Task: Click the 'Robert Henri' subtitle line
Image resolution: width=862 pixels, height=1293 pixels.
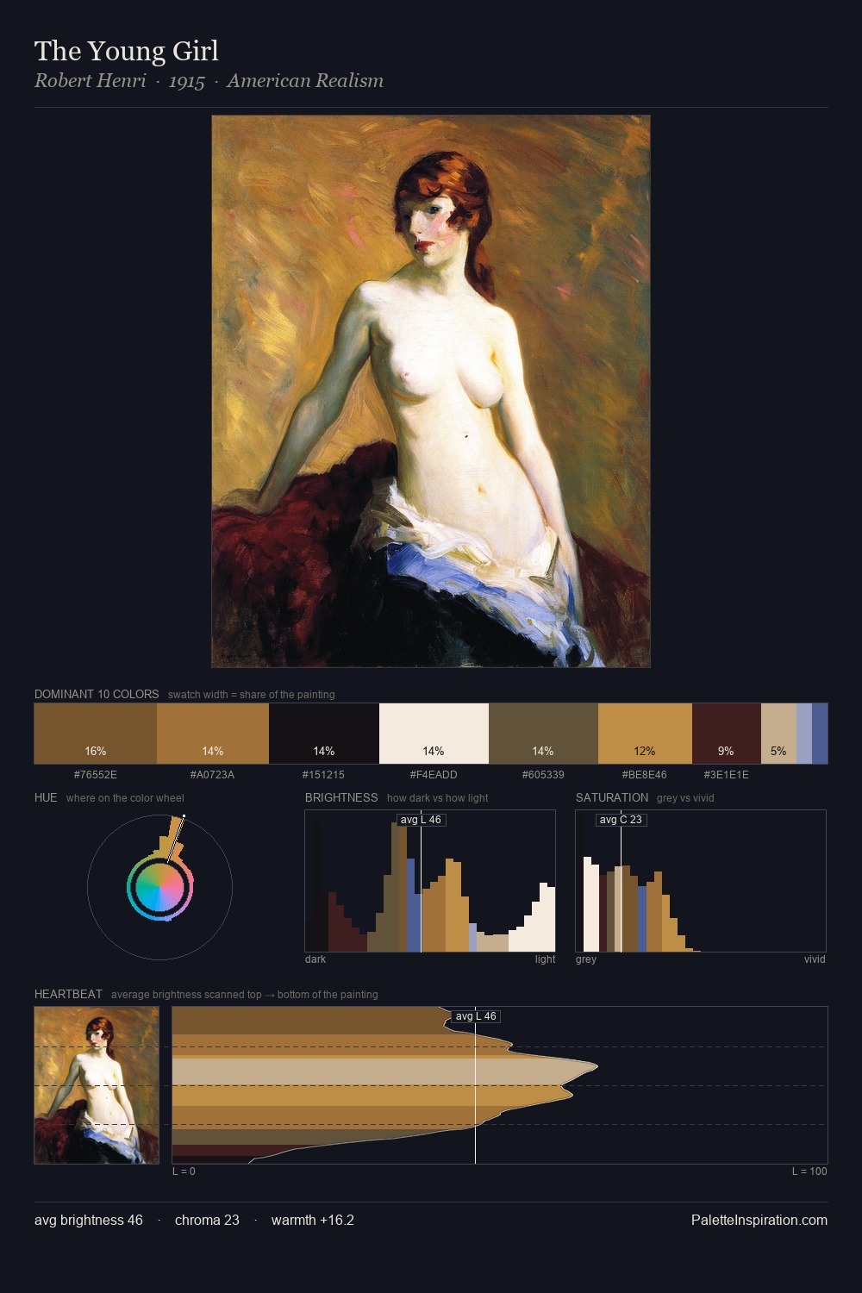Action: point(209,81)
